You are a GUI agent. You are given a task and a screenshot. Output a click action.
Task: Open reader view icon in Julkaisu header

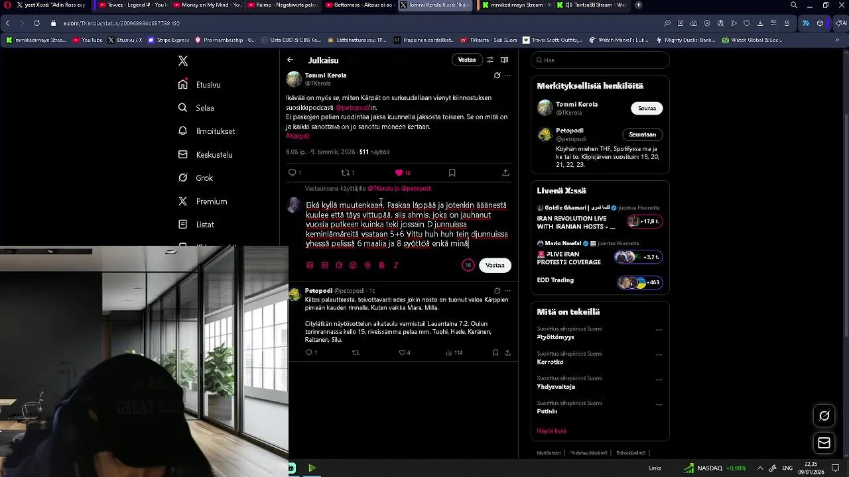pyautogui.click(x=504, y=60)
